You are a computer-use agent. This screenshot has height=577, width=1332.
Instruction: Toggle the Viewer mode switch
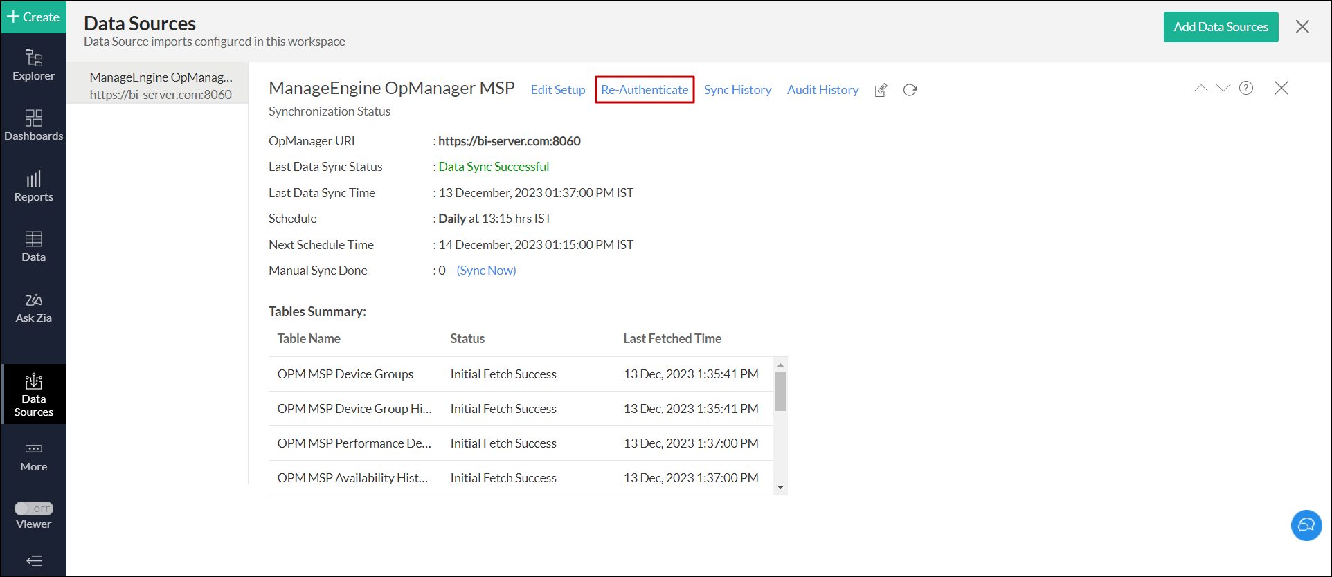point(34,509)
